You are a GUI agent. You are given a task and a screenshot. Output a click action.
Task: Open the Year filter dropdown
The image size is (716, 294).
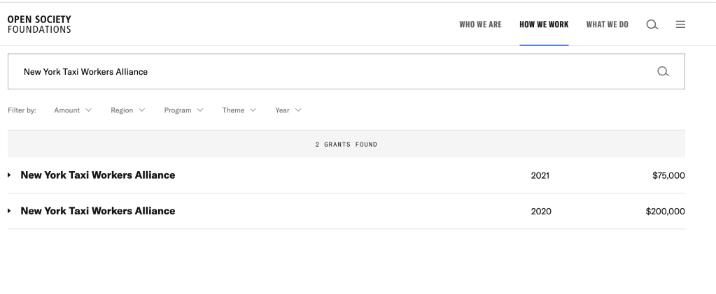pyautogui.click(x=288, y=110)
